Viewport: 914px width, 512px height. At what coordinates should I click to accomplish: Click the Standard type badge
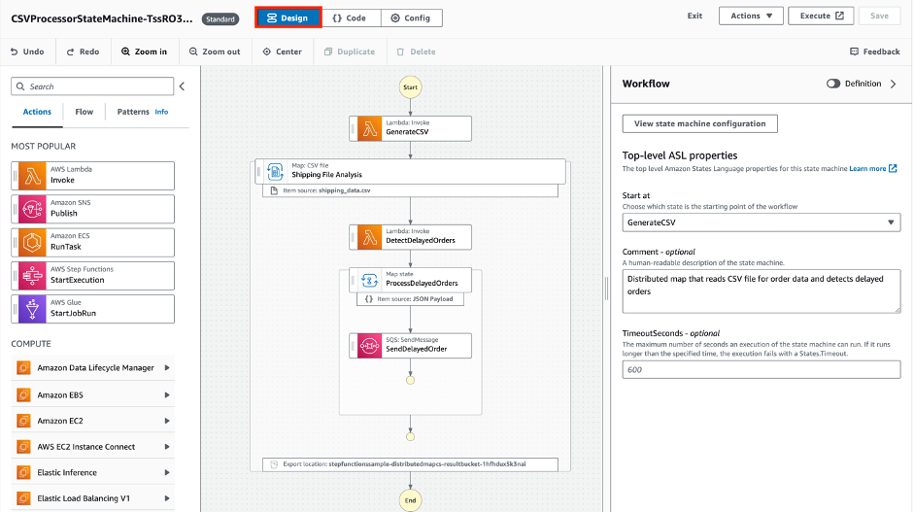click(x=220, y=19)
